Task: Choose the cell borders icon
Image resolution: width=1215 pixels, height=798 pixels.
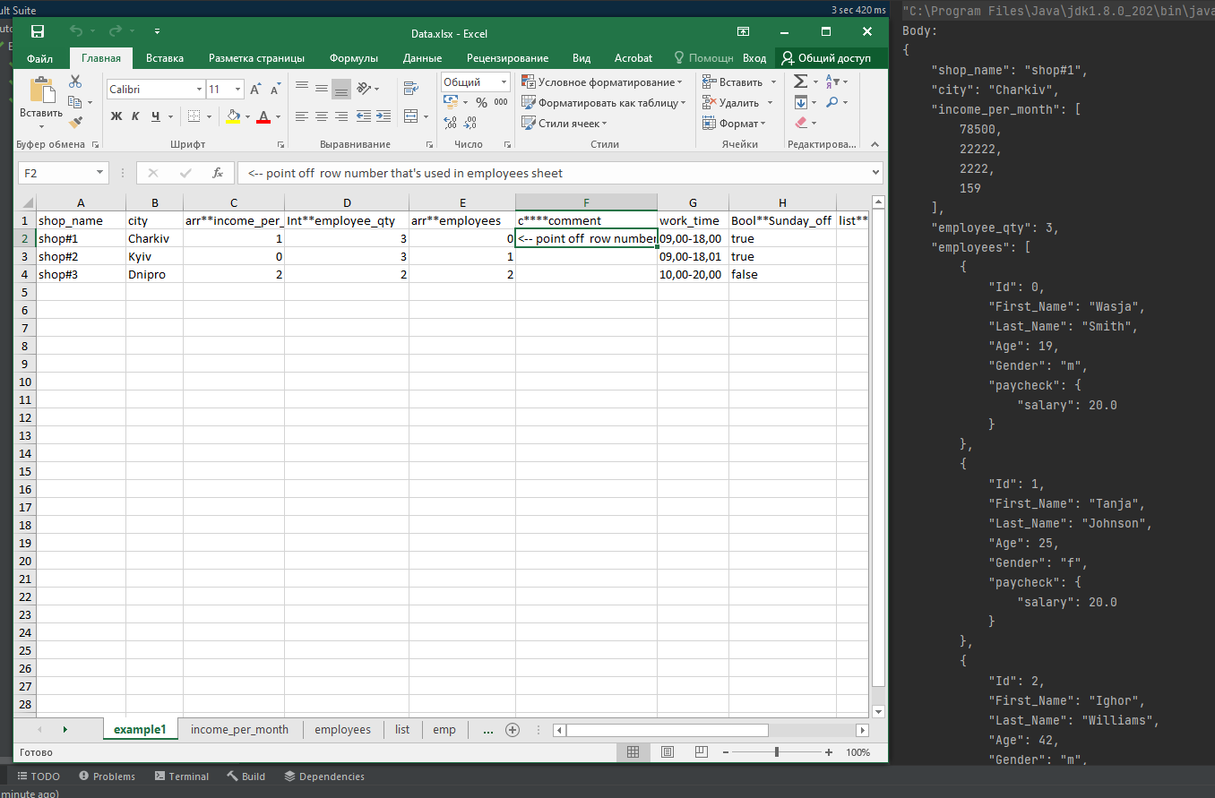Action: tap(194, 116)
